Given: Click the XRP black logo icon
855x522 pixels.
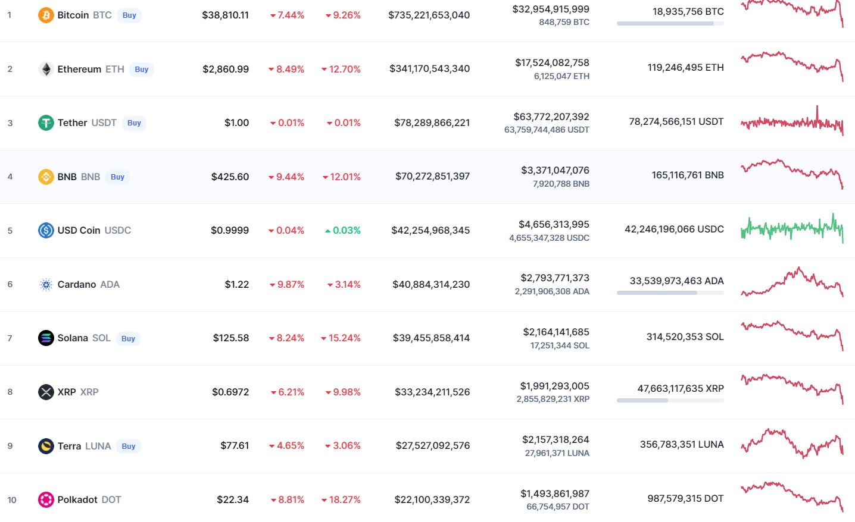Looking at the screenshot, I should (x=46, y=392).
